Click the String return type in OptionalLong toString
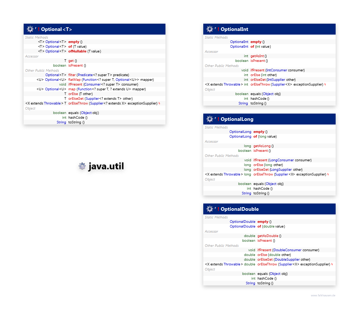Viewport: 356px width, 312px height. click(x=246, y=193)
